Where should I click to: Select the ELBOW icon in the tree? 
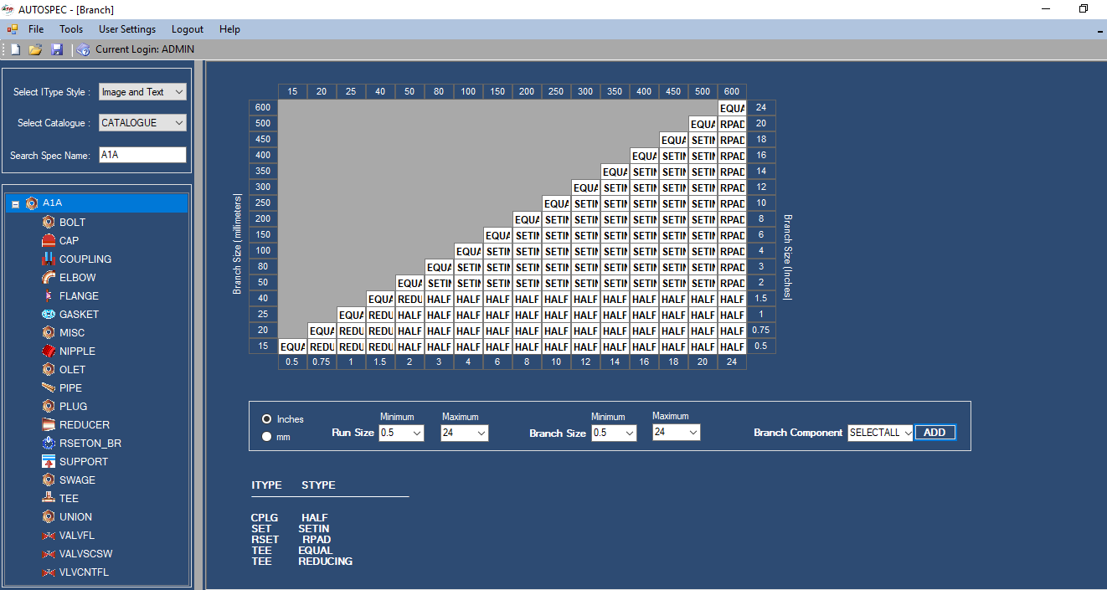(x=49, y=278)
